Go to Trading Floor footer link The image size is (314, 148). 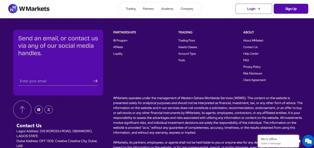(x=186, y=40)
